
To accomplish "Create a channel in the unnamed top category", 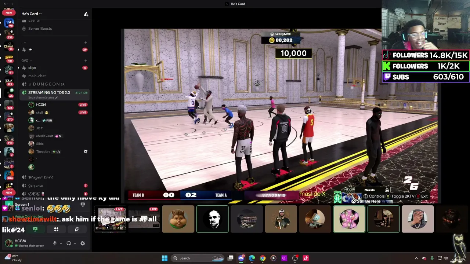I will (86, 43).
